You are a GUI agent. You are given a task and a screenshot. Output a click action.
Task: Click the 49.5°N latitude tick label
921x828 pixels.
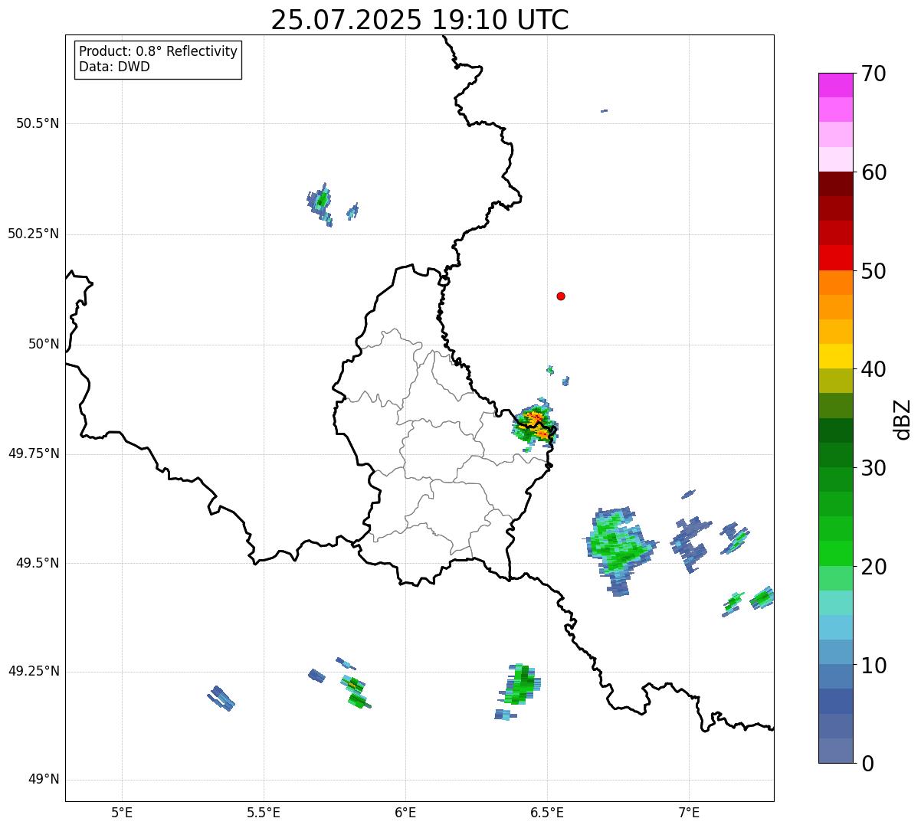38,563
